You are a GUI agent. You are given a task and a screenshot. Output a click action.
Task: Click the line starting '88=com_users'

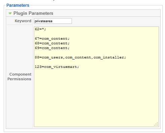click(x=80, y=57)
